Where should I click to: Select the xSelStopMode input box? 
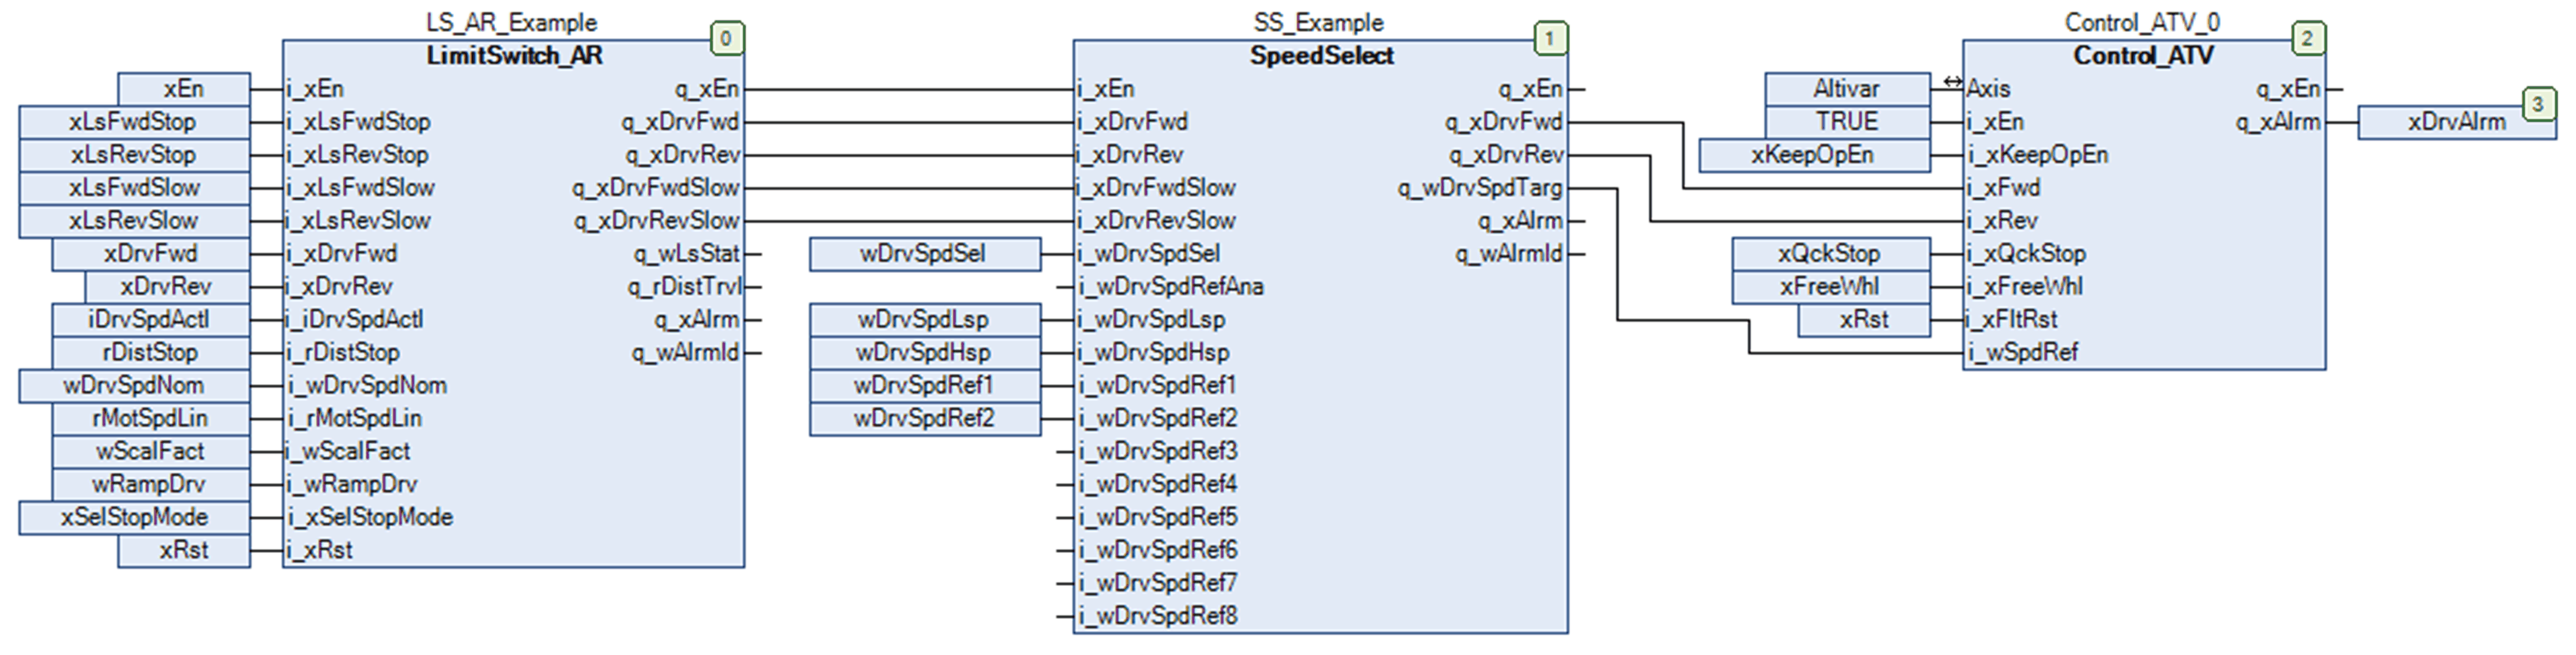click(x=134, y=518)
